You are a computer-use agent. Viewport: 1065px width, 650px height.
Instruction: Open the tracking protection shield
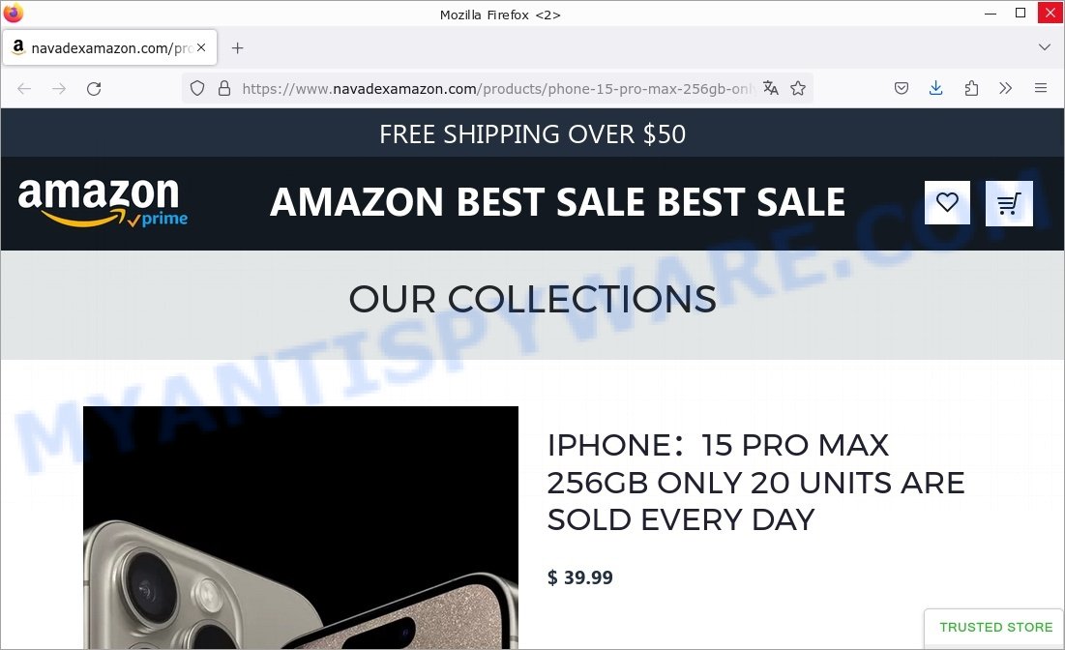point(197,88)
